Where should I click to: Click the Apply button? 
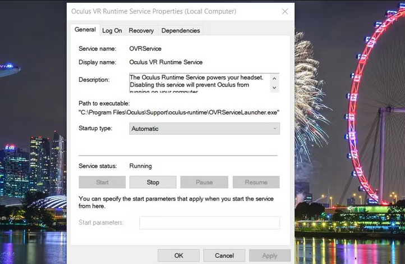270,256
